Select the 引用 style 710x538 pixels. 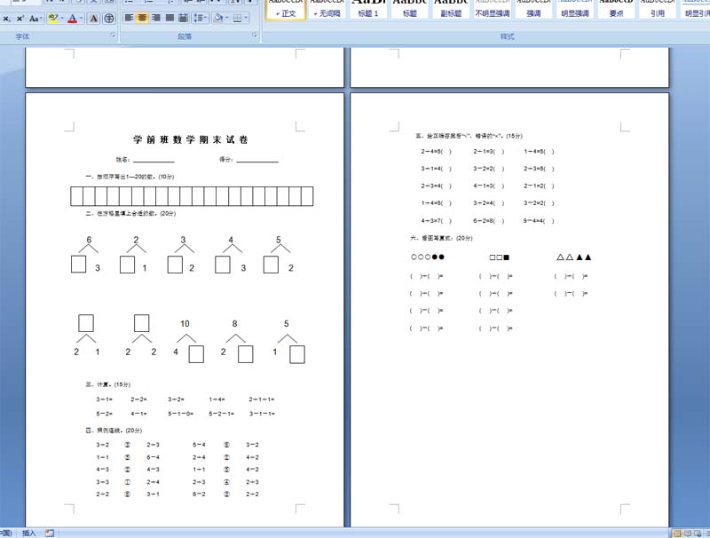[x=658, y=9]
